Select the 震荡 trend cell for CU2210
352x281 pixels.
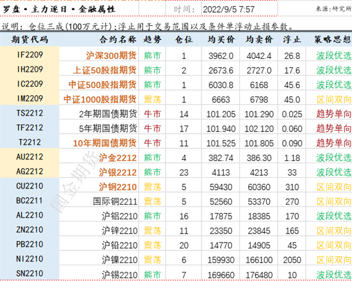click(152, 187)
